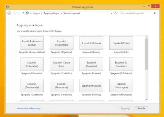Choose Español (Chile) language tile

[121, 43]
